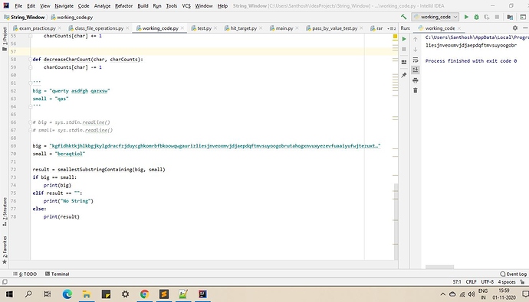Toggle soft-wrap in the Run console
This screenshot has width=529, height=302.
416,60
